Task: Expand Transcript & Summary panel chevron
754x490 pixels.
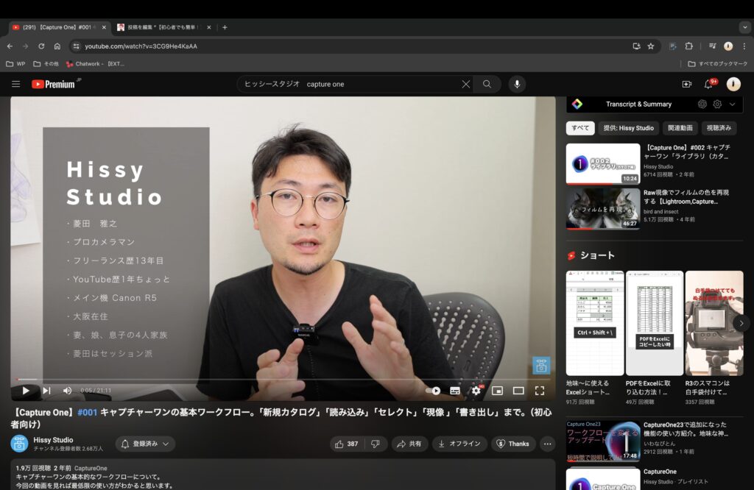Action: coord(732,104)
